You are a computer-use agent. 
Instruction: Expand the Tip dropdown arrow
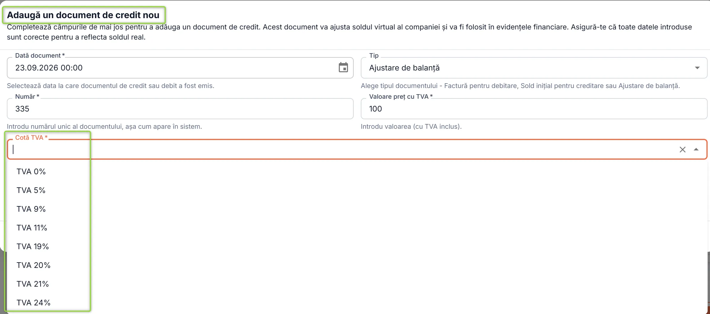coord(697,68)
